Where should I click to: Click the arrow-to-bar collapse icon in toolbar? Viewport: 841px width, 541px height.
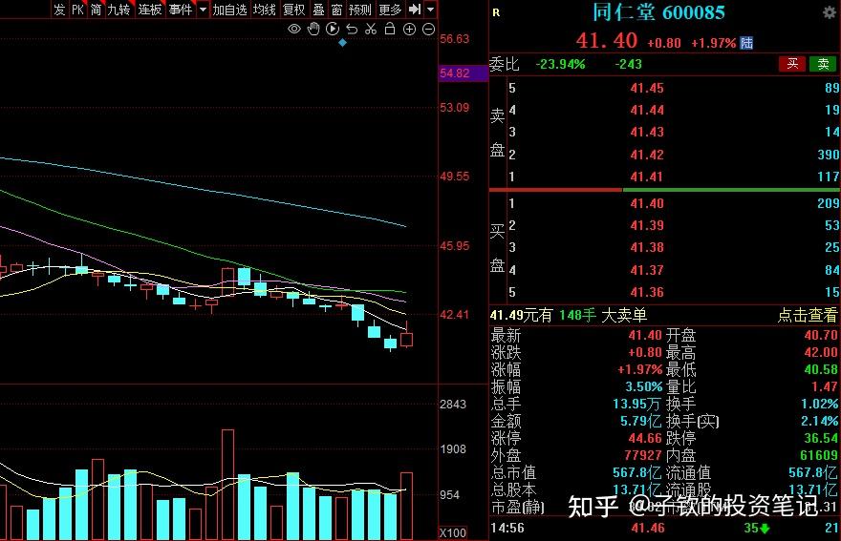[x=414, y=10]
